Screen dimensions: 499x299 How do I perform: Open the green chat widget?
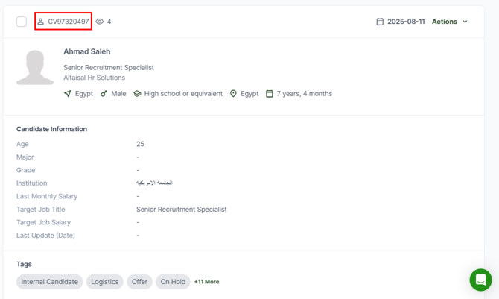pos(480,280)
